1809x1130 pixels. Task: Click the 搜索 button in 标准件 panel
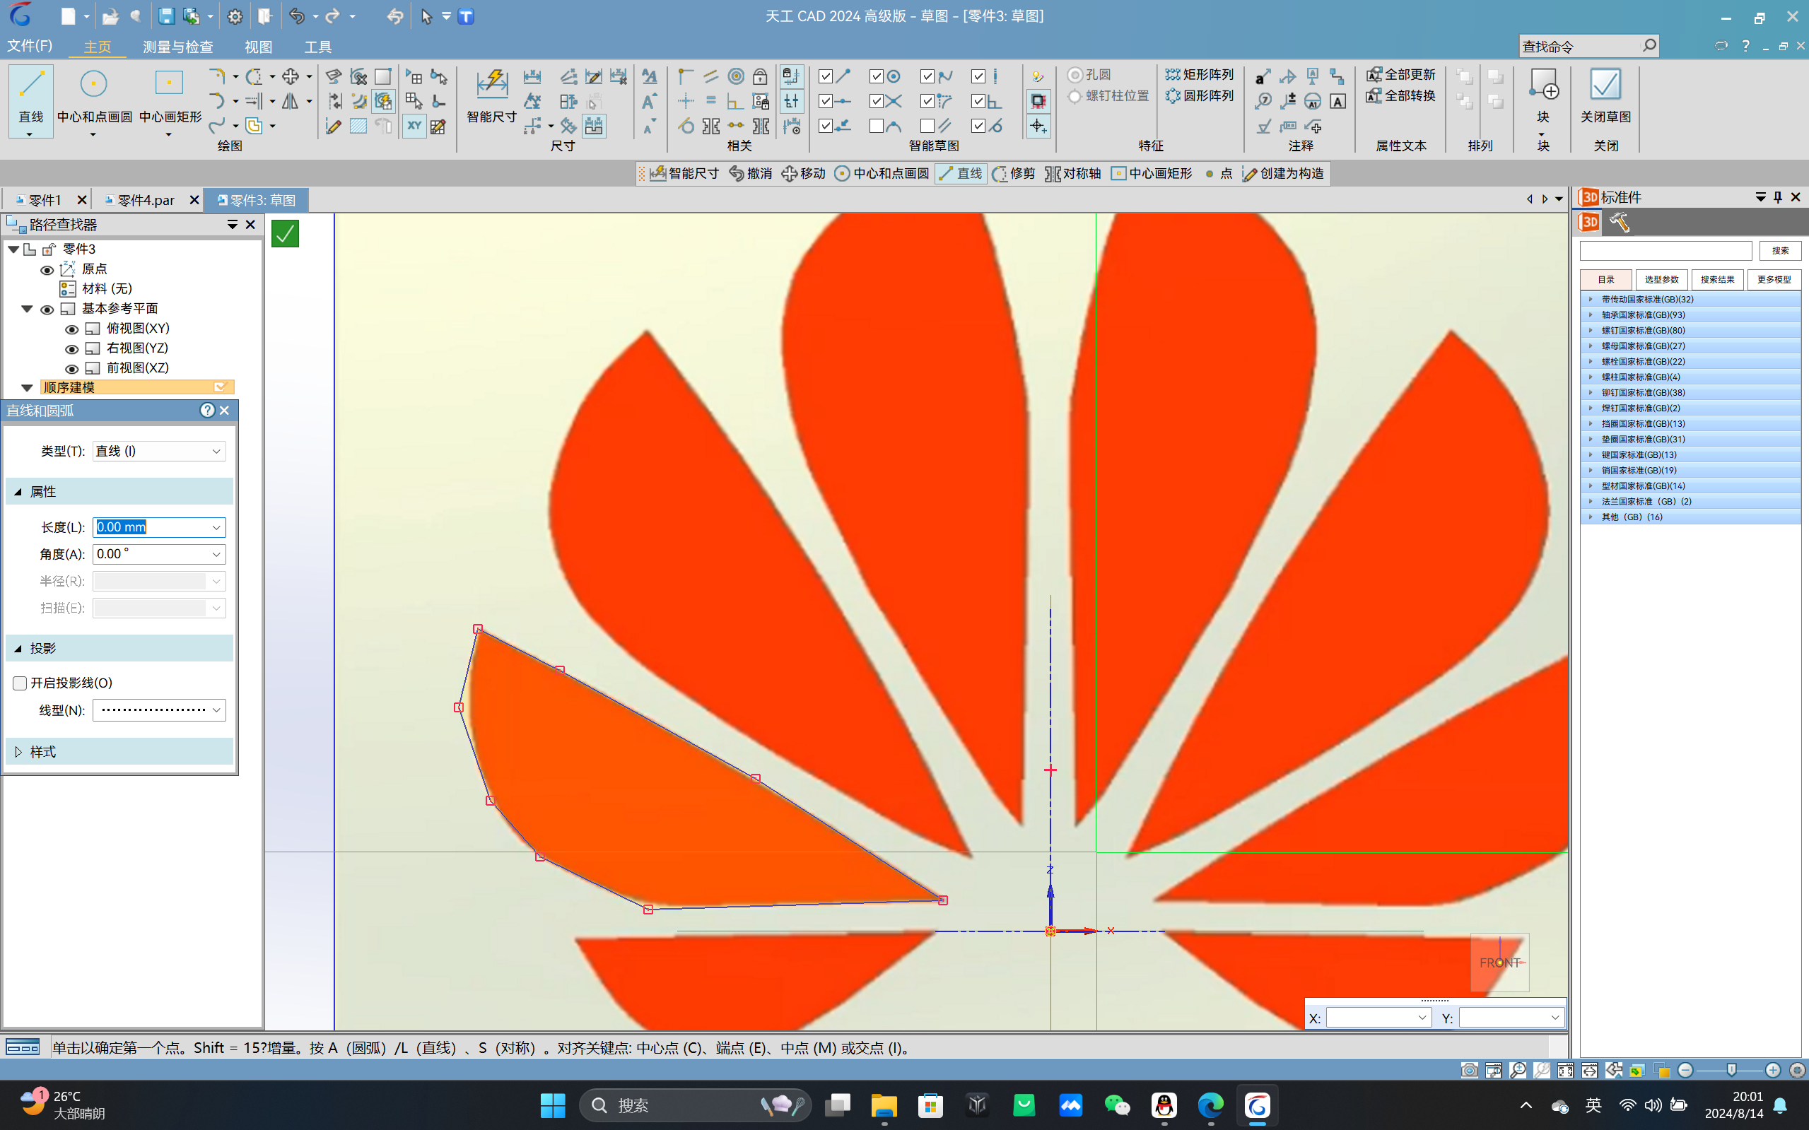coord(1780,250)
